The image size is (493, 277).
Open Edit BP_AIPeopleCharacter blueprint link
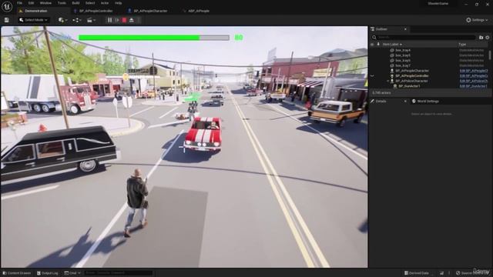pyautogui.click(x=474, y=71)
